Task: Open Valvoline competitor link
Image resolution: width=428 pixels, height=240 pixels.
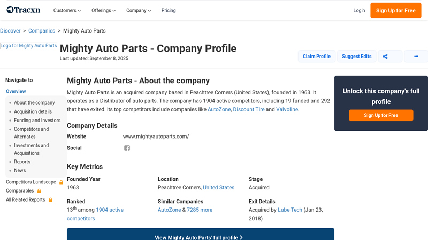Action: pos(287,109)
